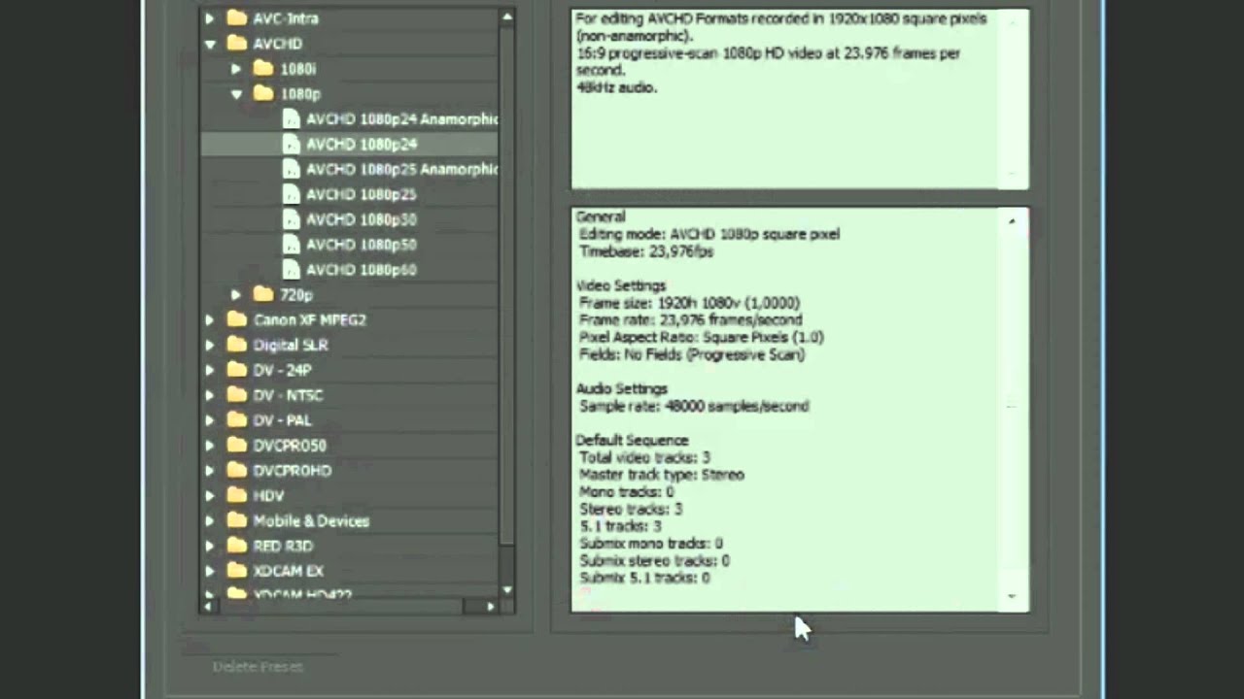
Task: Collapse the AVCHD folder arrow
Action: tap(210, 44)
